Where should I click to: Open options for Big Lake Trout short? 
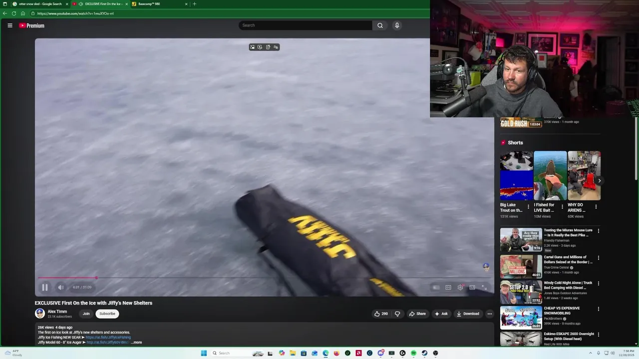pyautogui.click(x=528, y=206)
